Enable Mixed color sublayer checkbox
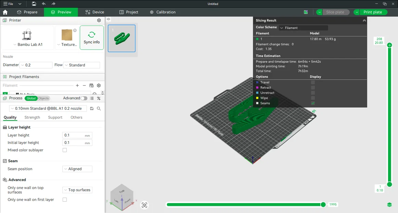This screenshot has height=213, width=398. (65, 150)
